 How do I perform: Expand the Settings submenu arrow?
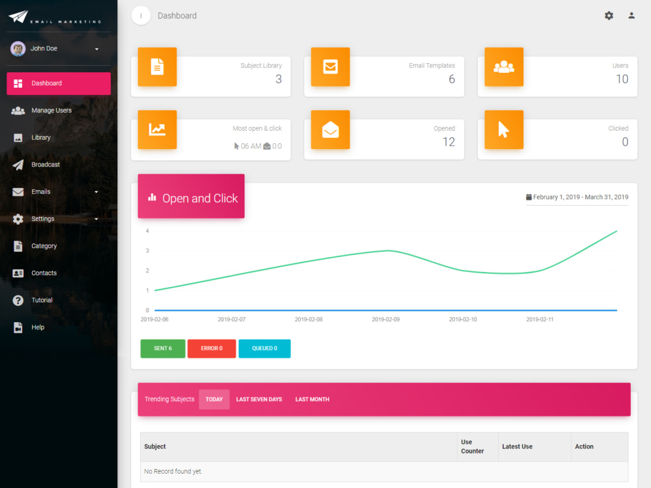tap(96, 219)
